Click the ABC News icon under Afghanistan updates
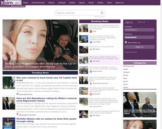Viewport: 162px width, 129px height. coord(91,61)
